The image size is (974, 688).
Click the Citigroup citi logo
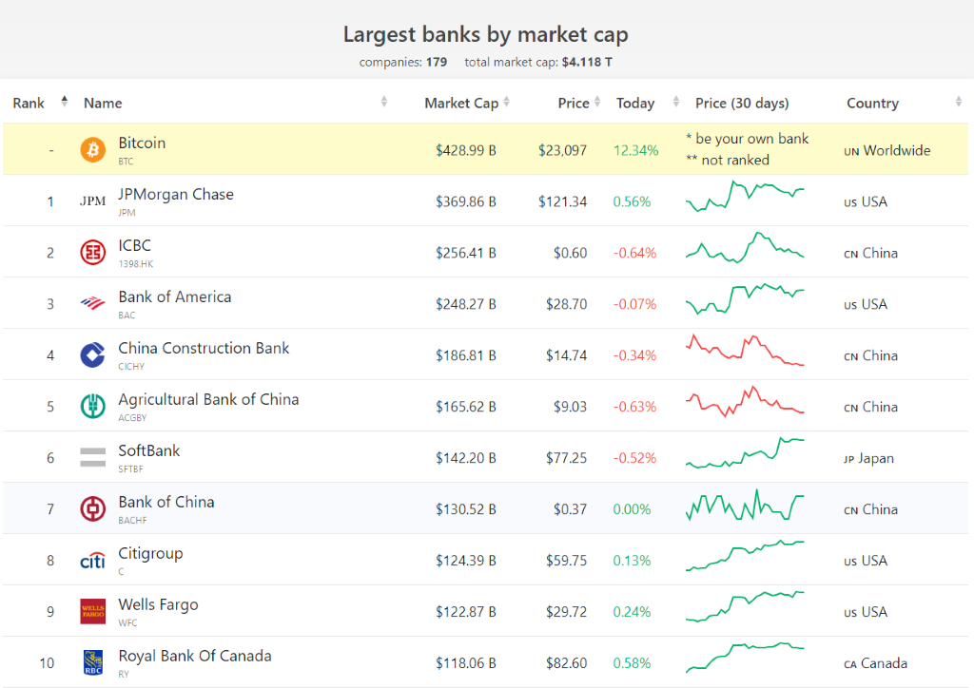93,561
